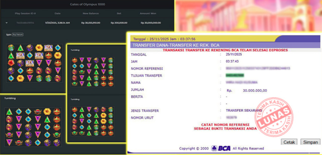Image resolution: width=322 pixels, height=155 pixels.
Task: Expand the play session row chevron
Action: tap(7, 23)
